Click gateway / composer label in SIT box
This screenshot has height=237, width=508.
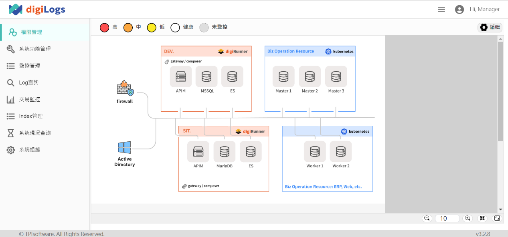pos(200,186)
